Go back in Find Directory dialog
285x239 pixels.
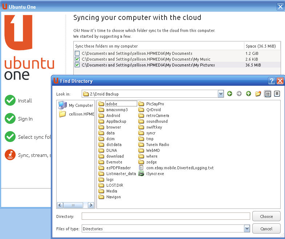coord(229,94)
